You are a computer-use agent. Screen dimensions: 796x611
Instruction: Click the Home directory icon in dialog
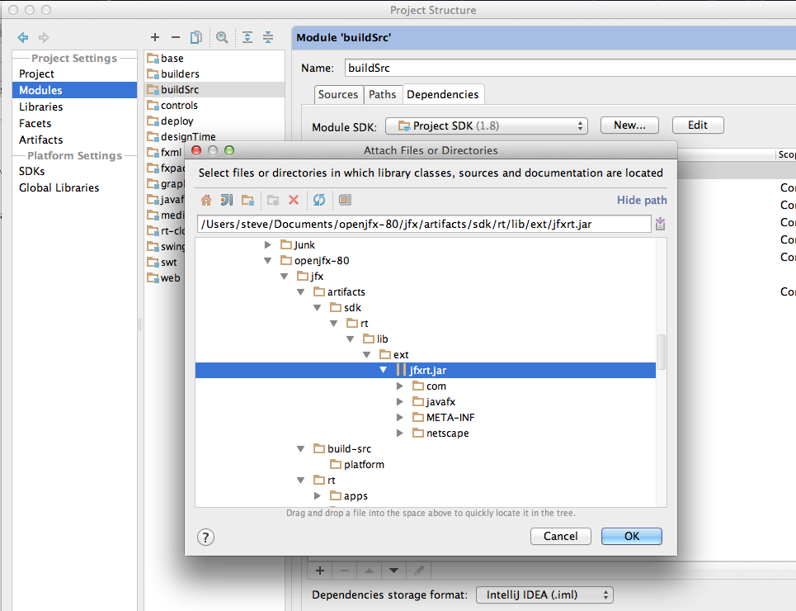click(206, 200)
